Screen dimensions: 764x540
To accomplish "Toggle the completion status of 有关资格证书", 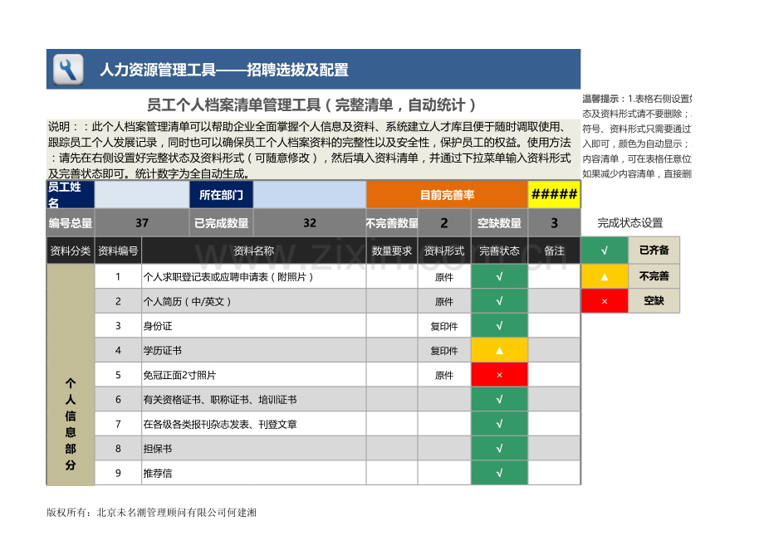I will pos(498,399).
